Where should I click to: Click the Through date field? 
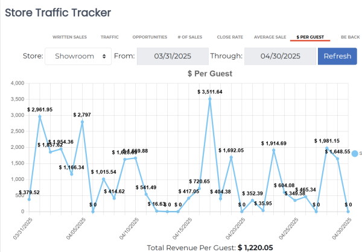279,57
